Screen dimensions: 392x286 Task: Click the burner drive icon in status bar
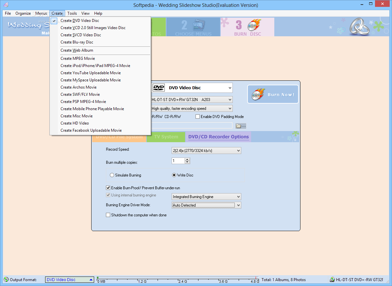coord(332,279)
